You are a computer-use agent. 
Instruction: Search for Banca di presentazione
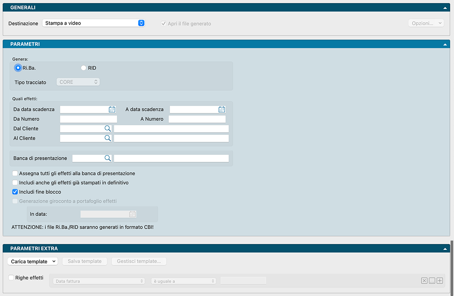click(x=108, y=158)
